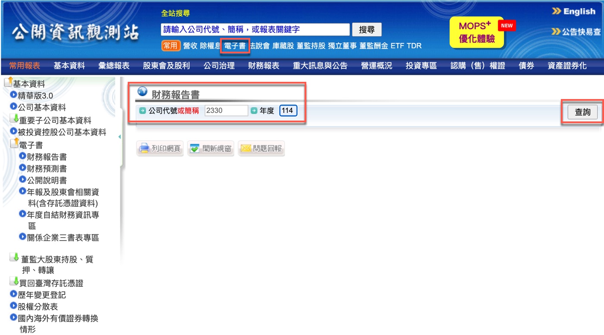Click the 公司代號 input field with 2330
This screenshot has height=335, width=604.
pyautogui.click(x=226, y=111)
